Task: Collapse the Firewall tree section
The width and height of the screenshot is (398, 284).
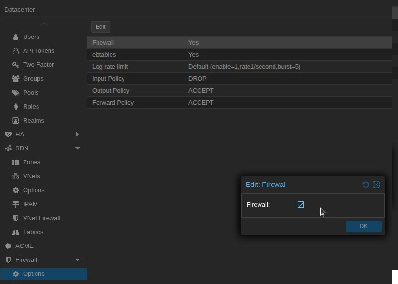Action: pyautogui.click(x=77, y=260)
